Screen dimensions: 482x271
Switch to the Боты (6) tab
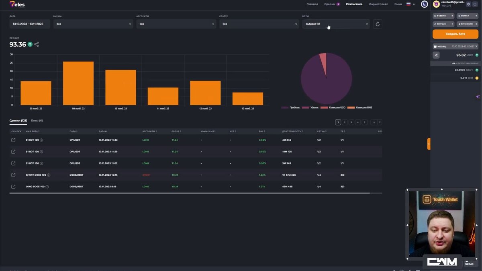click(37, 121)
